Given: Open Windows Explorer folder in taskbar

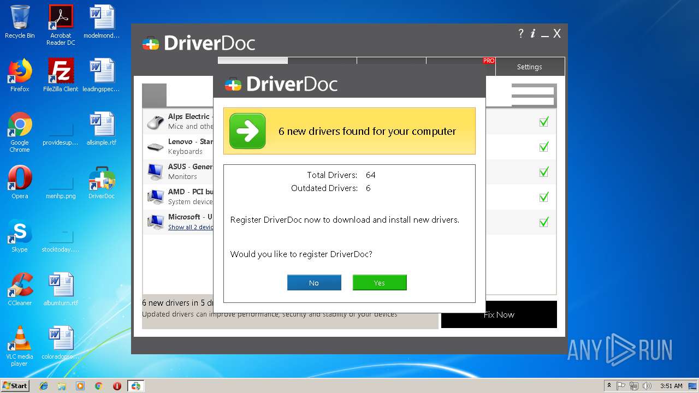Looking at the screenshot, I should tap(62, 386).
